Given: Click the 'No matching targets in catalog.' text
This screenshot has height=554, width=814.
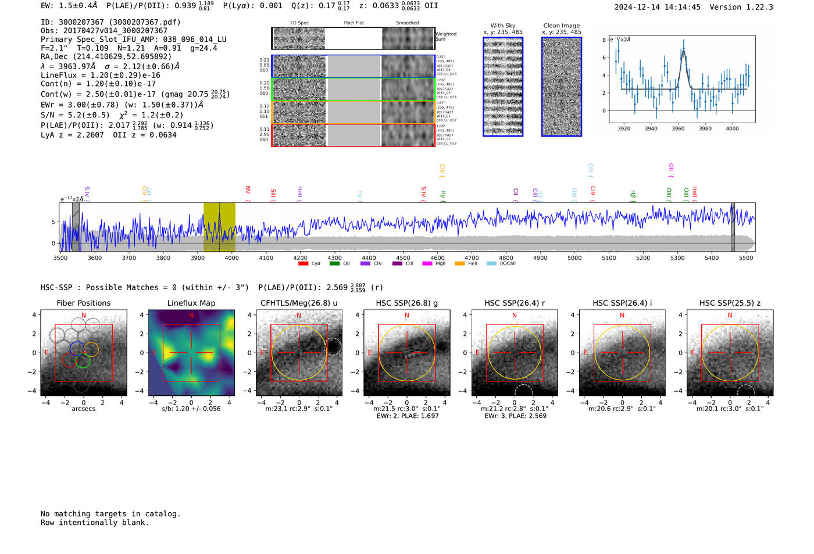Looking at the screenshot, I should point(110,514).
